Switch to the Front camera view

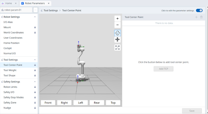[x=48, y=103]
